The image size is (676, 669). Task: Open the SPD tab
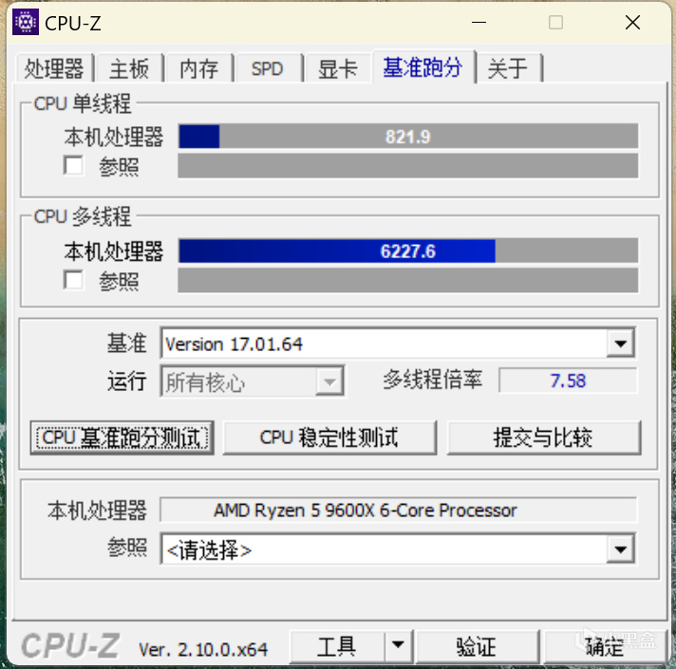point(268,68)
